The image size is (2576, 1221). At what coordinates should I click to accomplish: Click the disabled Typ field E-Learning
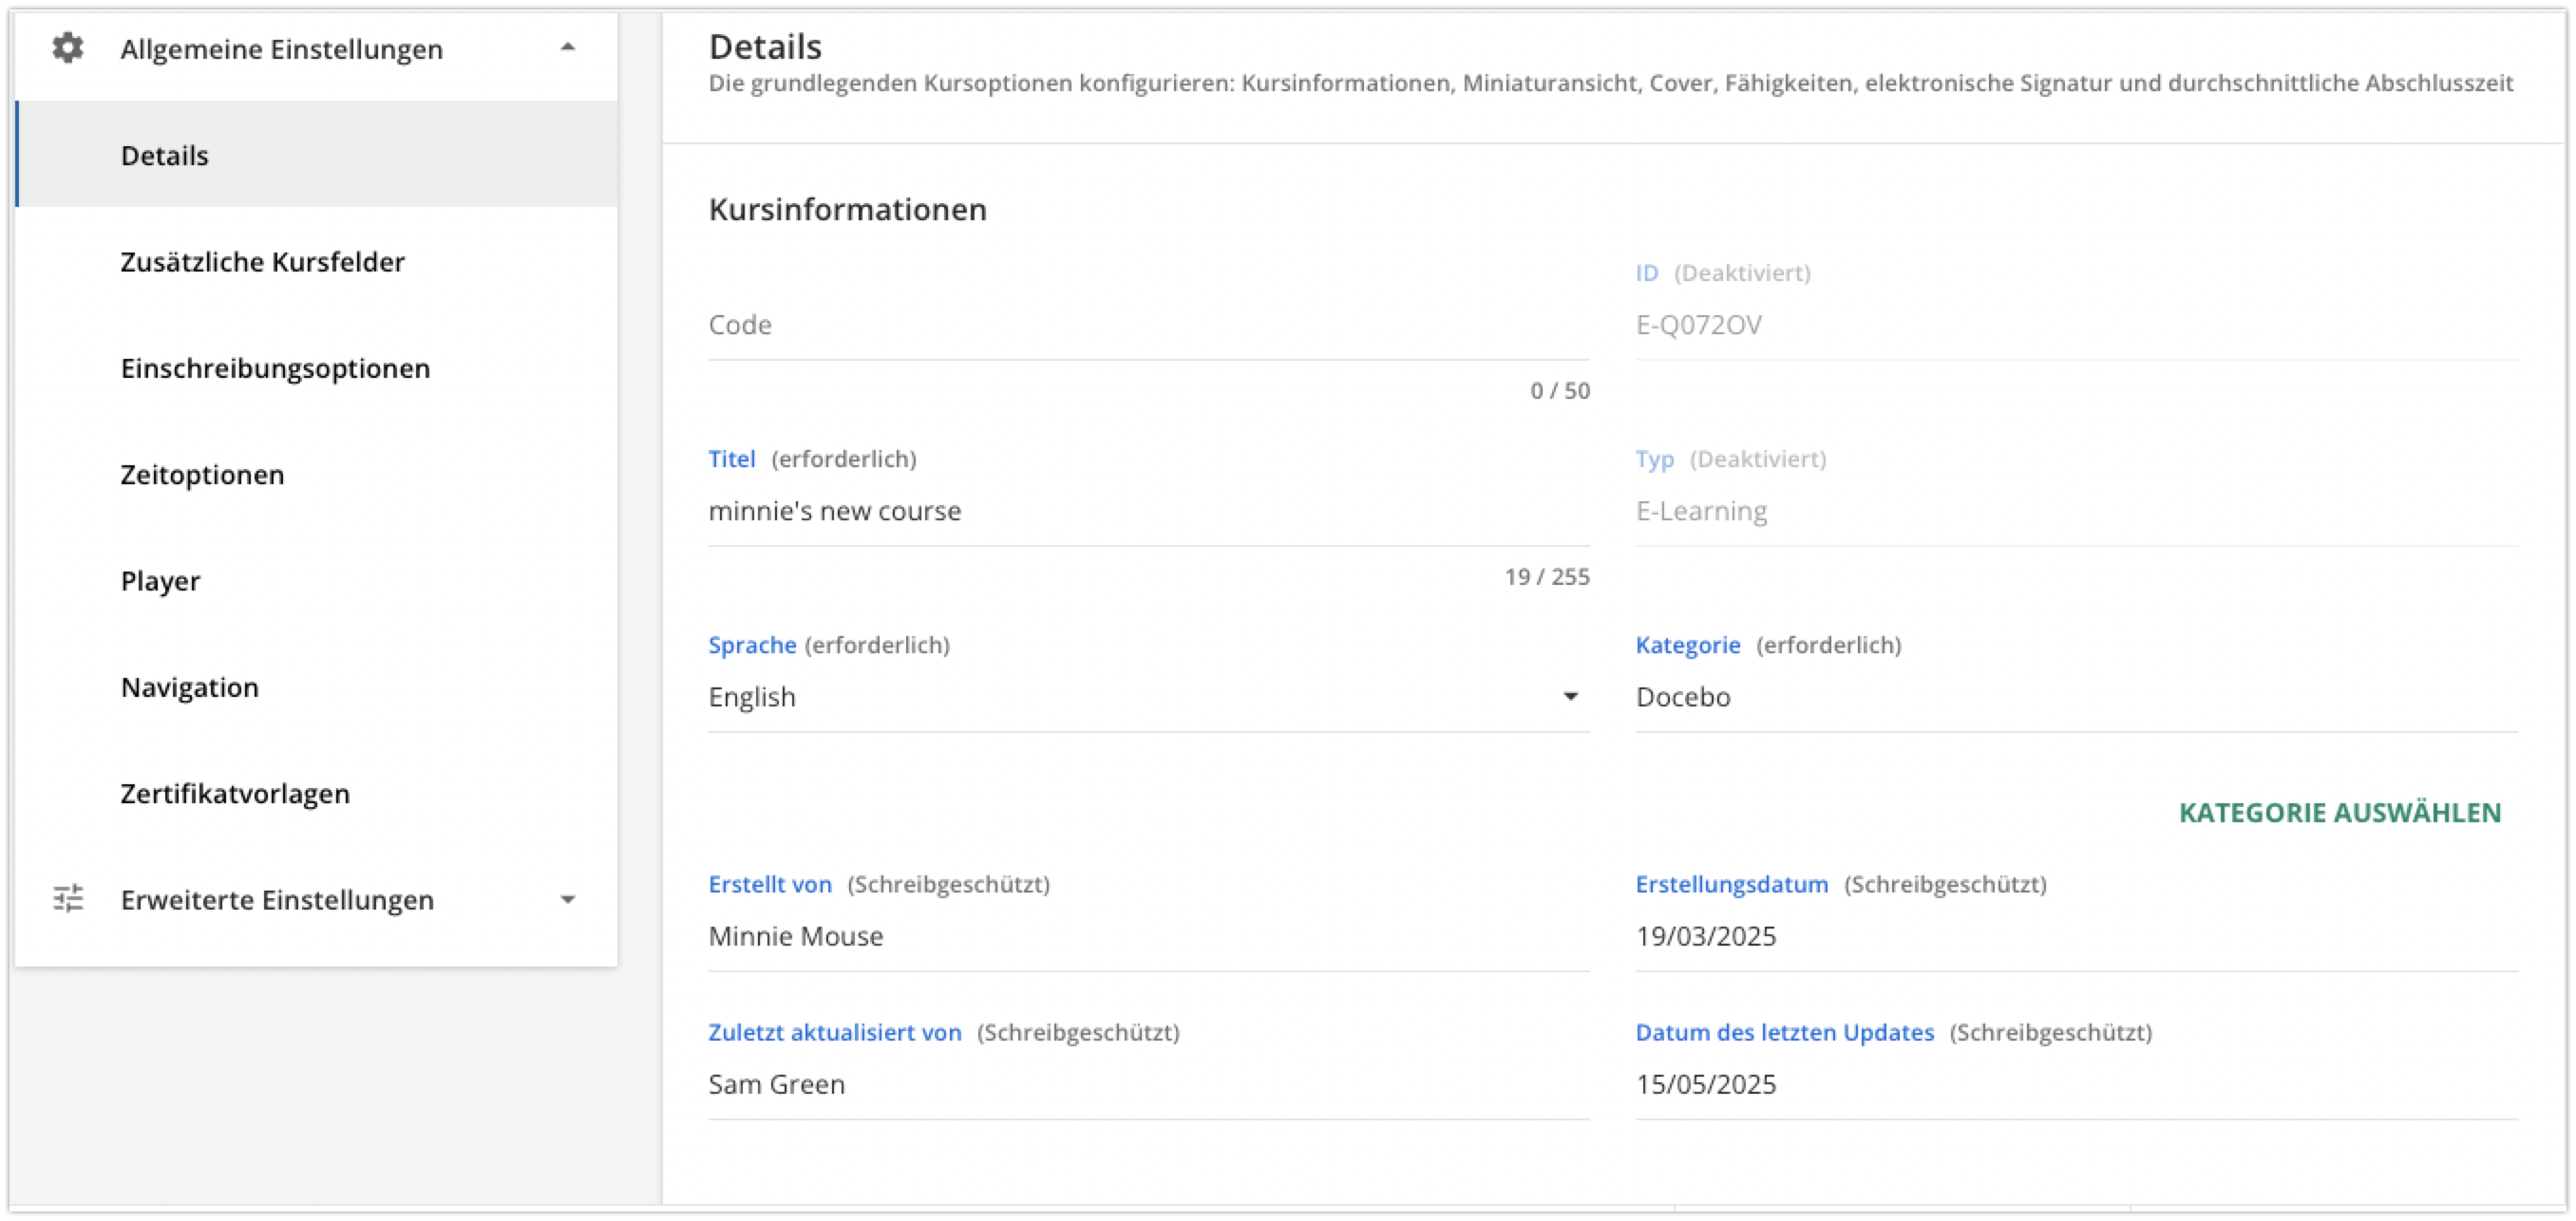(x=2076, y=512)
